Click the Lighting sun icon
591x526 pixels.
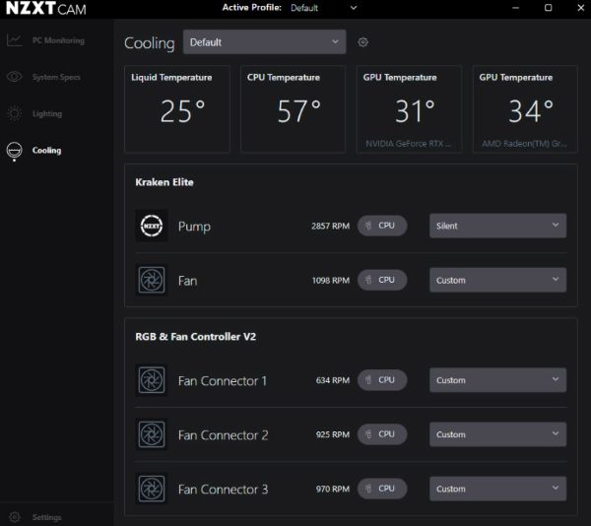click(15, 113)
